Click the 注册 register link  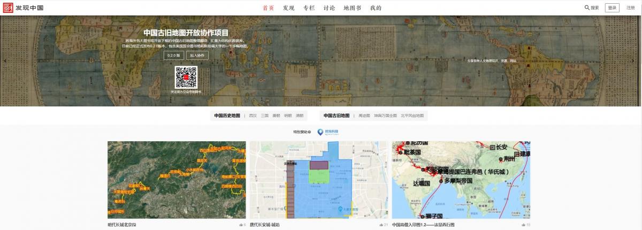point(630,8)
